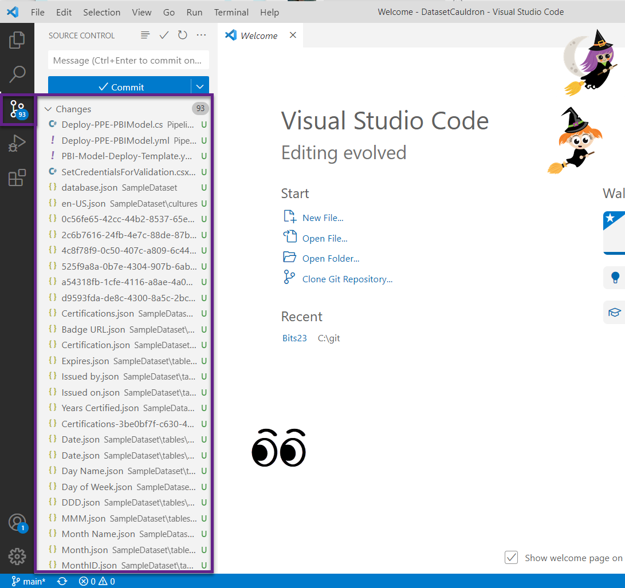Image resolution: width=625 pixels, height=588 pixels.
Task: Click inside the commit message field
Action: 128,60
